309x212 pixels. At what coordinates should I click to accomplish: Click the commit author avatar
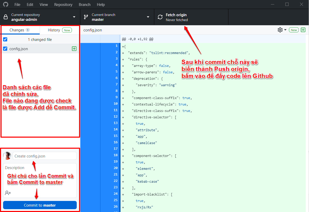pyautogui.click(x=7, y=156)
